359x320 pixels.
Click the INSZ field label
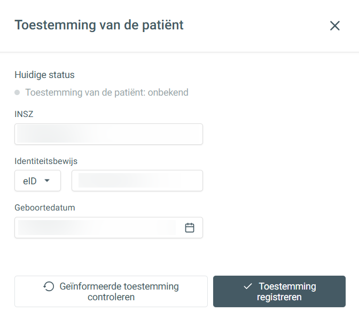coord(24,114)
